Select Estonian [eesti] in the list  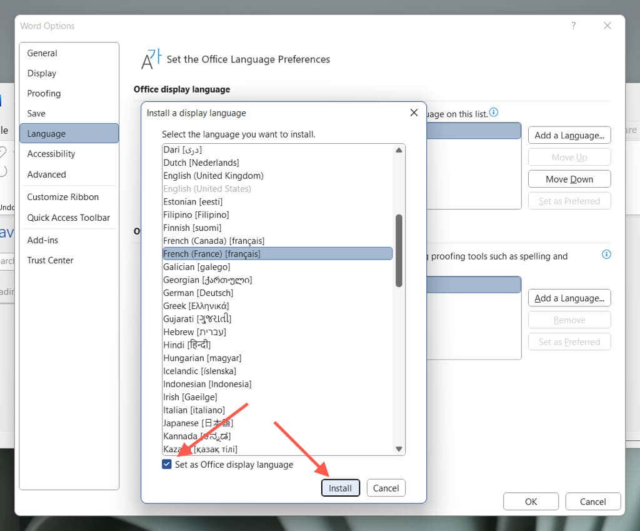point(277,202)
